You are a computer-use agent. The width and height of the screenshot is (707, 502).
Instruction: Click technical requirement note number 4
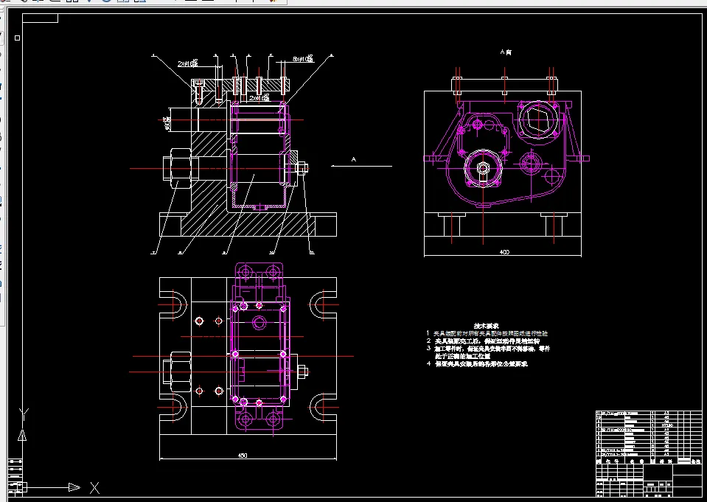coord(477,363)
